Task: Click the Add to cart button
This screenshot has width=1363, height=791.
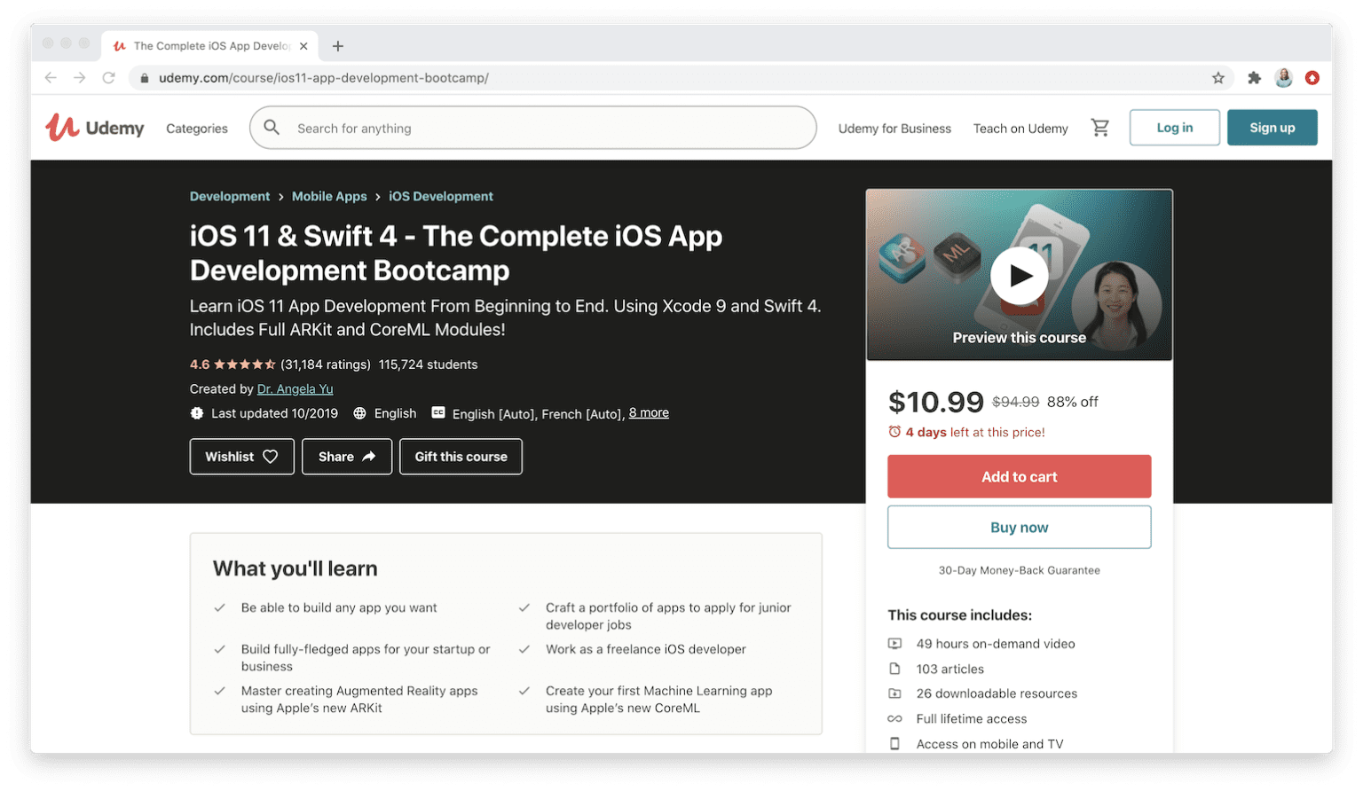Action: point(1019,476)
